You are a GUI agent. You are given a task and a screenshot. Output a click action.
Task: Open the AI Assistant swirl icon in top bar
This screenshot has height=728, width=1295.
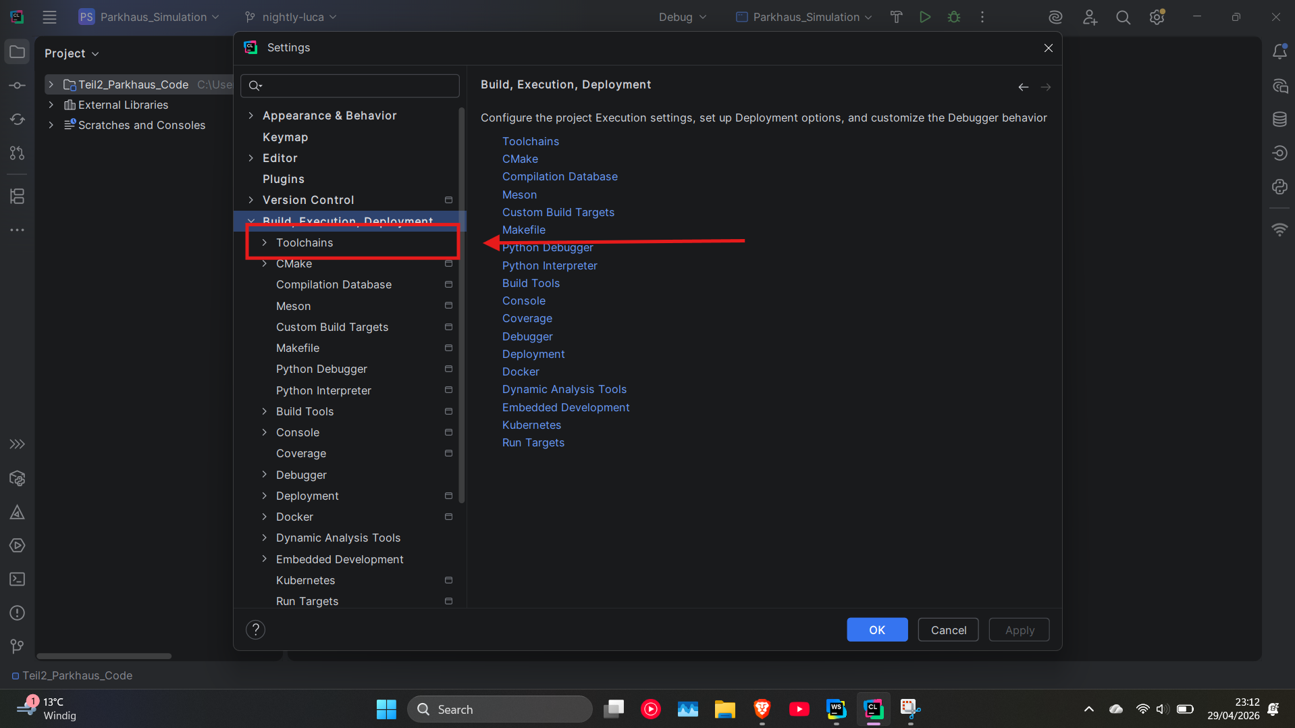click(x=1055, y=17)
